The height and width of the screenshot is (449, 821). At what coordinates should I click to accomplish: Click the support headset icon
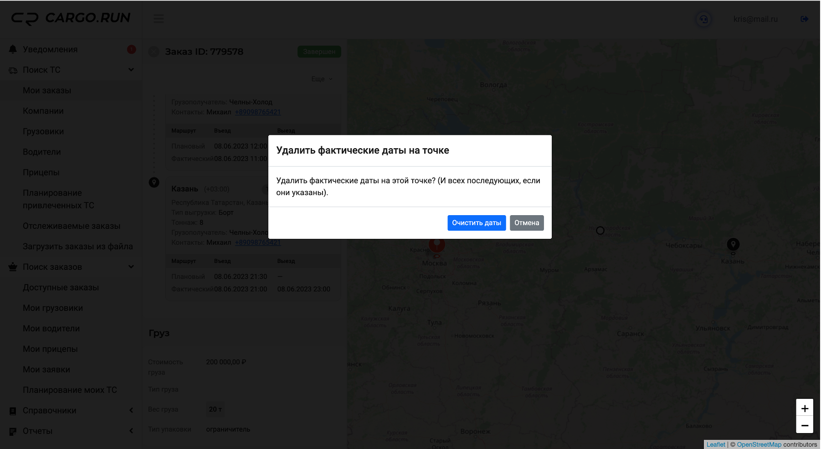(703, 19)
